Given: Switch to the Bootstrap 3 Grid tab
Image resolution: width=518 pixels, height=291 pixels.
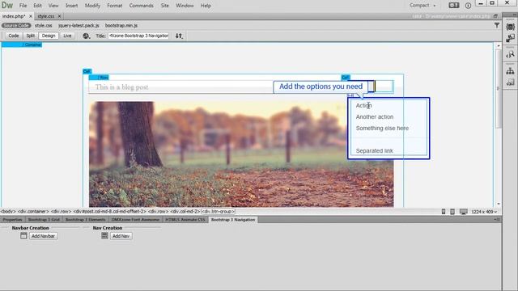Looking at the screenshot, I should pyautogui.click(x=44, y=219).
